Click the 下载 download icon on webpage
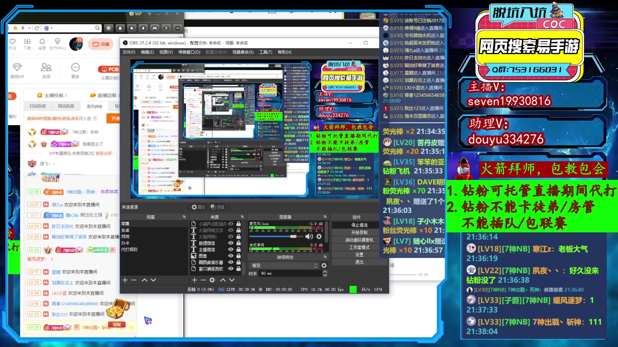Image resolution: width=618 pixels, height=347 pixels. [x=27, y=41]
